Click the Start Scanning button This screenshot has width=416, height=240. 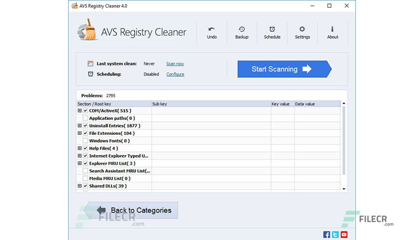(x=285, y=69)
